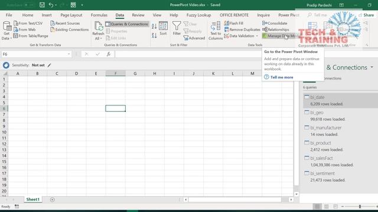This screenshot has width=378, height=212.
Task: Select row 10 header
Action: [x=4, y=132]
